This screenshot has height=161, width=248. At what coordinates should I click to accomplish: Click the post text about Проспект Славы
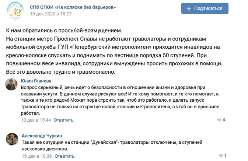coord(114,51)
